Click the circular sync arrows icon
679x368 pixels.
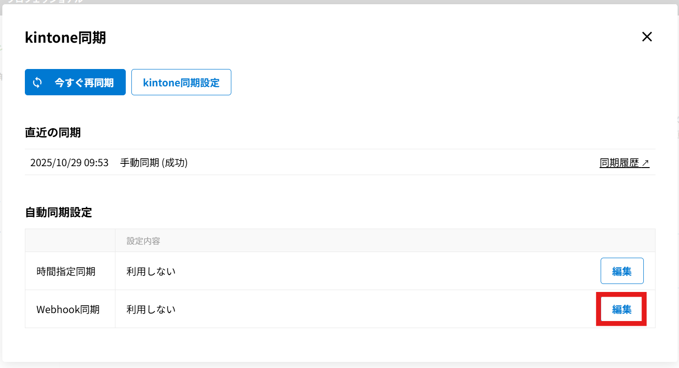(38, 83)
